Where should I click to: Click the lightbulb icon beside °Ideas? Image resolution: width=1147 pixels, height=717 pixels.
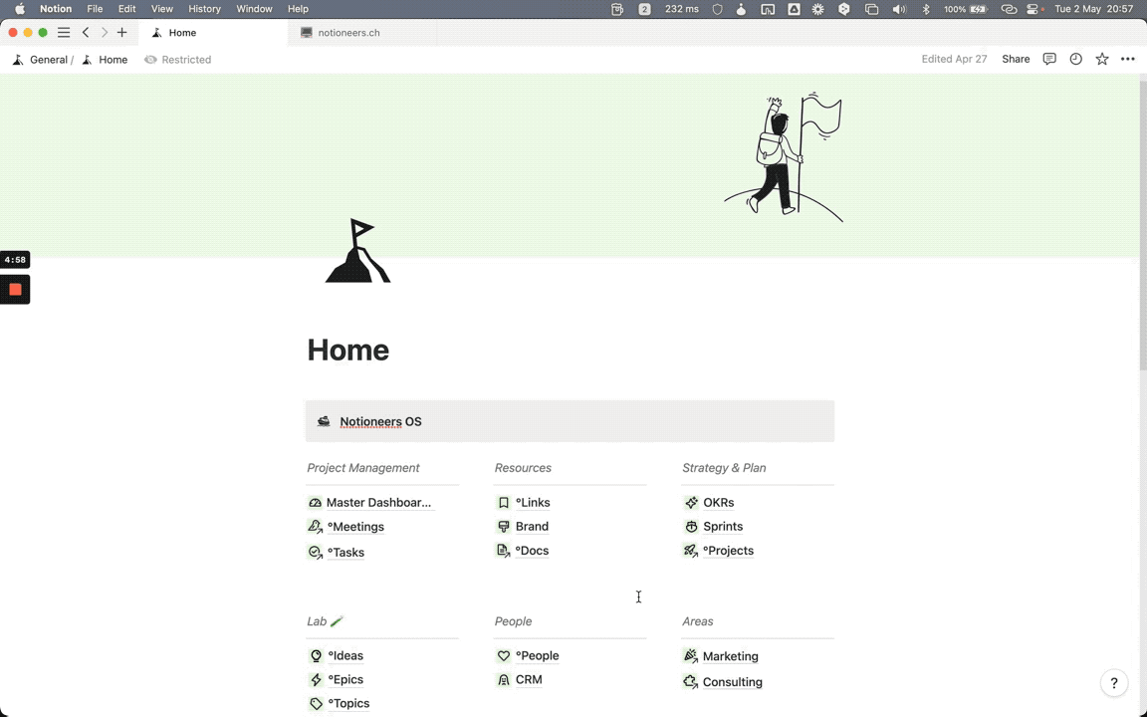point(316,656)
